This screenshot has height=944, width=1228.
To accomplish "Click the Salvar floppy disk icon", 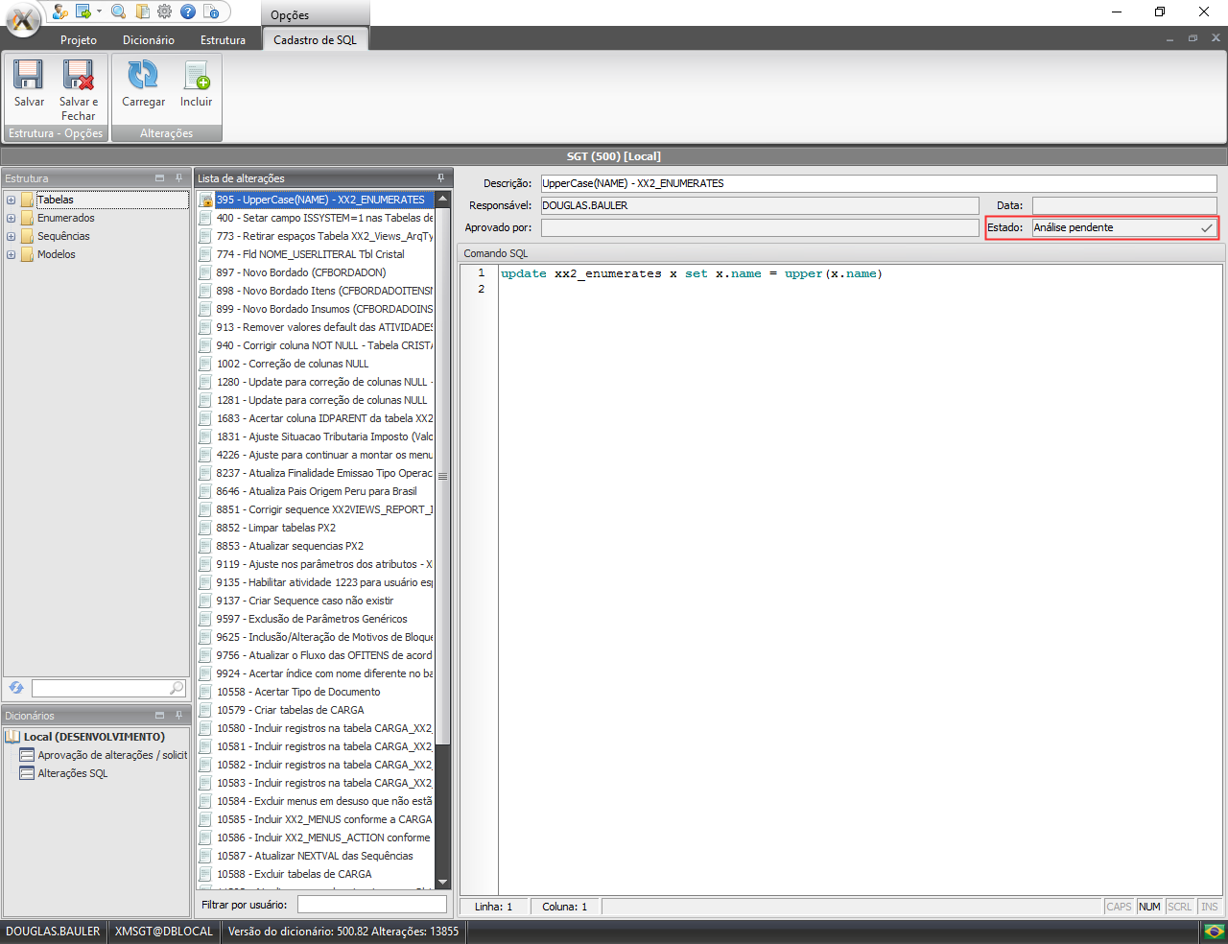I will point(29,75).
